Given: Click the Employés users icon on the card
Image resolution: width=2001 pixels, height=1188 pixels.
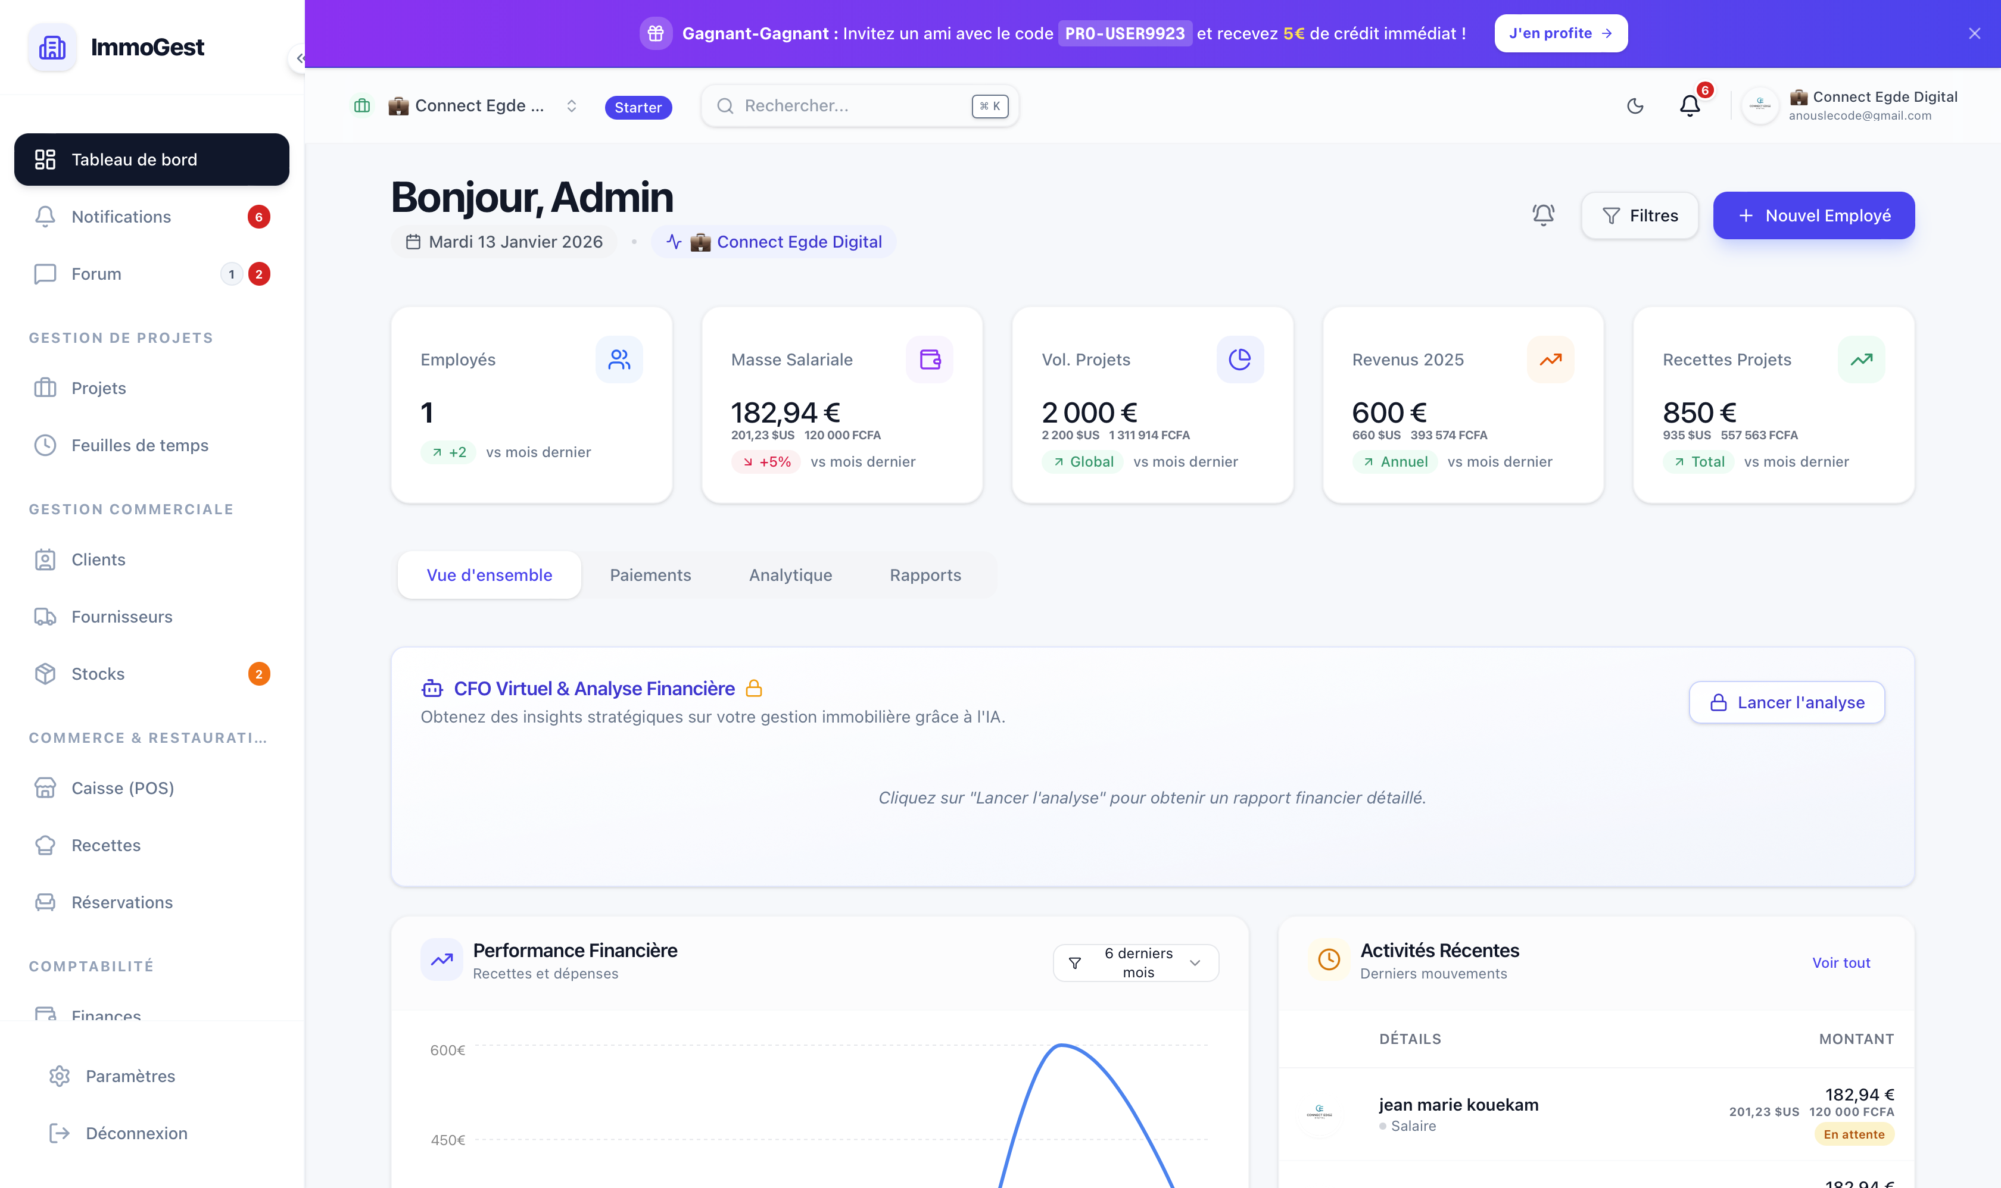Looking at the screenshot, I should point(618,359).
